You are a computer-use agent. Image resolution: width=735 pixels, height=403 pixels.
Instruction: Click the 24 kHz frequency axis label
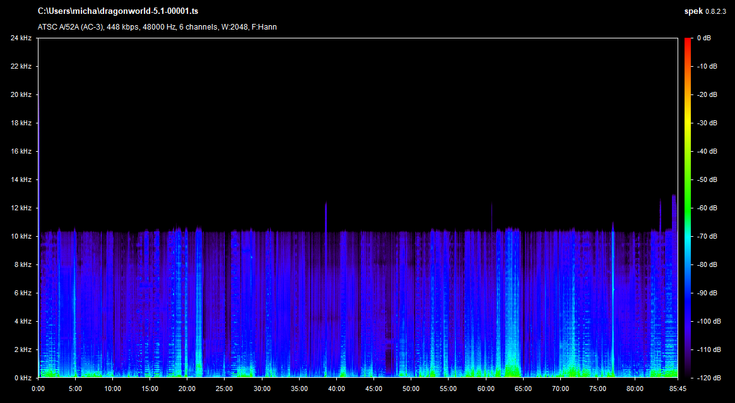tap(21, 38)
